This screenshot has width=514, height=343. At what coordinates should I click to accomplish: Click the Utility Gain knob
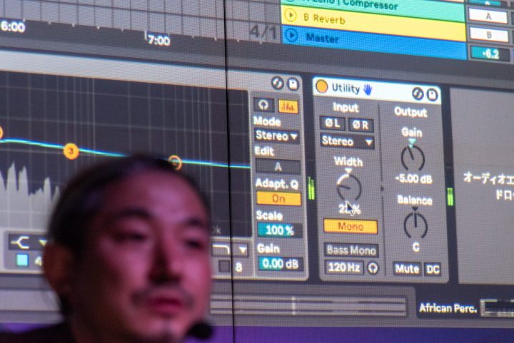point(413,158)
